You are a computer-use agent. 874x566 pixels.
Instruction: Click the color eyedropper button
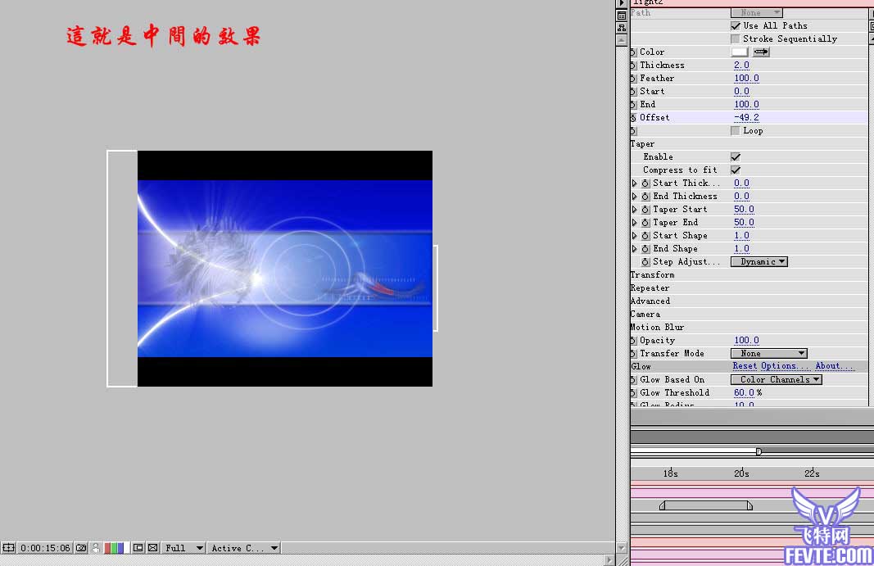[761, 52]
